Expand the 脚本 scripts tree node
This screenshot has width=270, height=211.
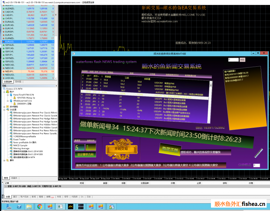tap(4, 160)
